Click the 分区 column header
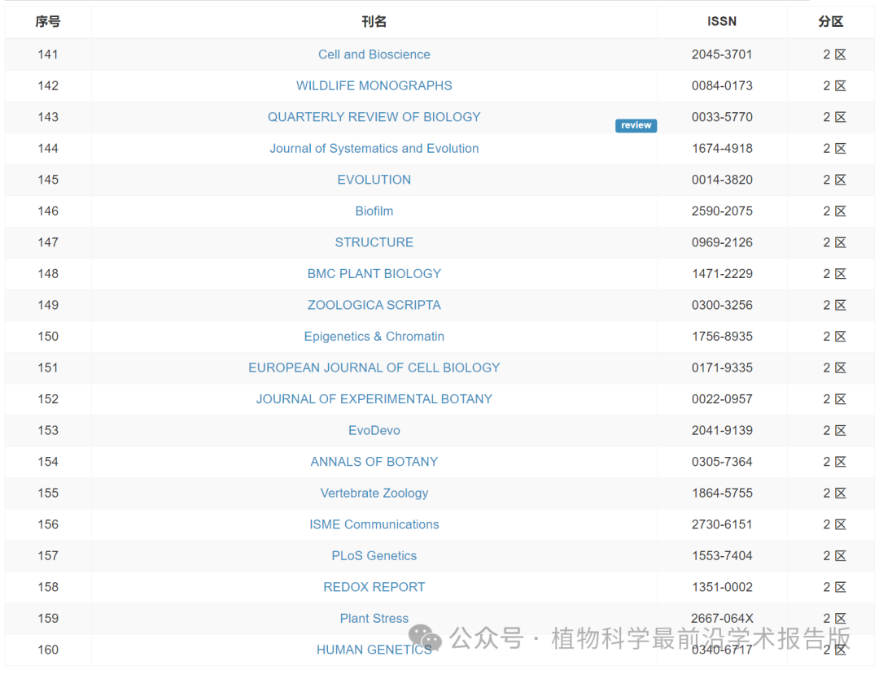The width and height of the screenshot is (879, 674). tap(830, 22)
